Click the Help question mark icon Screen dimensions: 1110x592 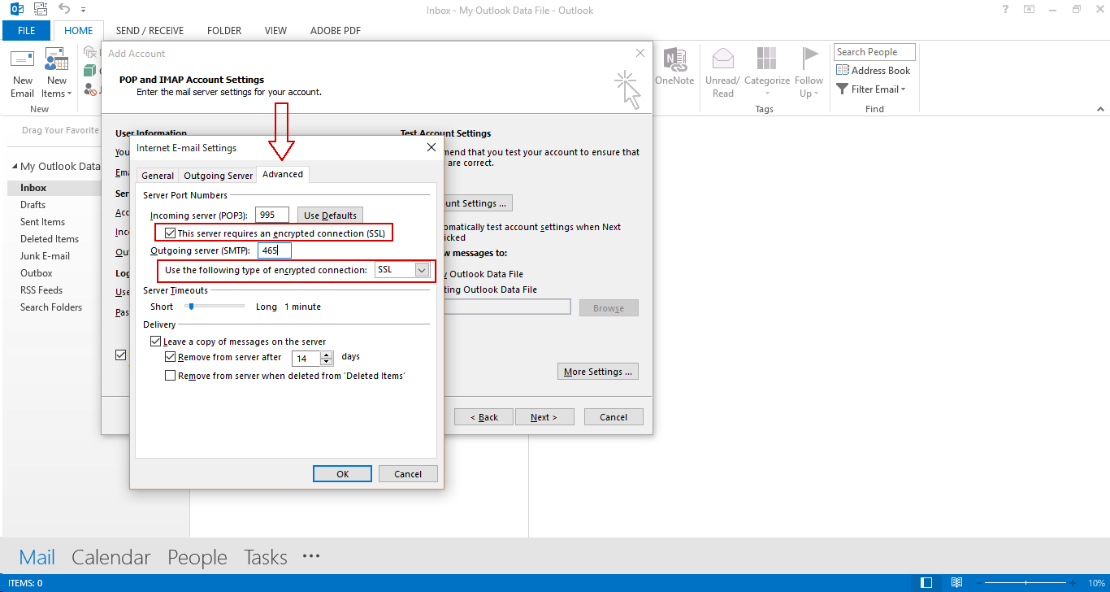[x=1005, y=10]
